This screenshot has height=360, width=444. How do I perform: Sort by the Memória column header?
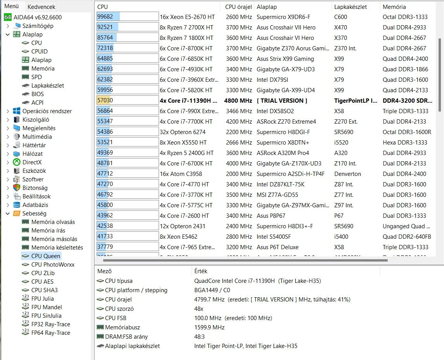coord(408,7)
